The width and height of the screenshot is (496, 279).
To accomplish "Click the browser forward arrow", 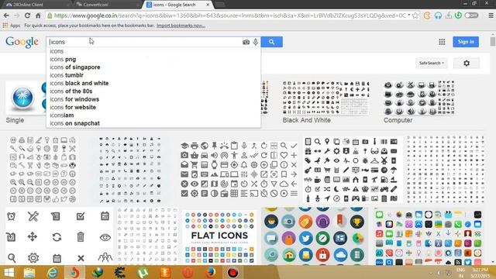I will click(17, 15).
